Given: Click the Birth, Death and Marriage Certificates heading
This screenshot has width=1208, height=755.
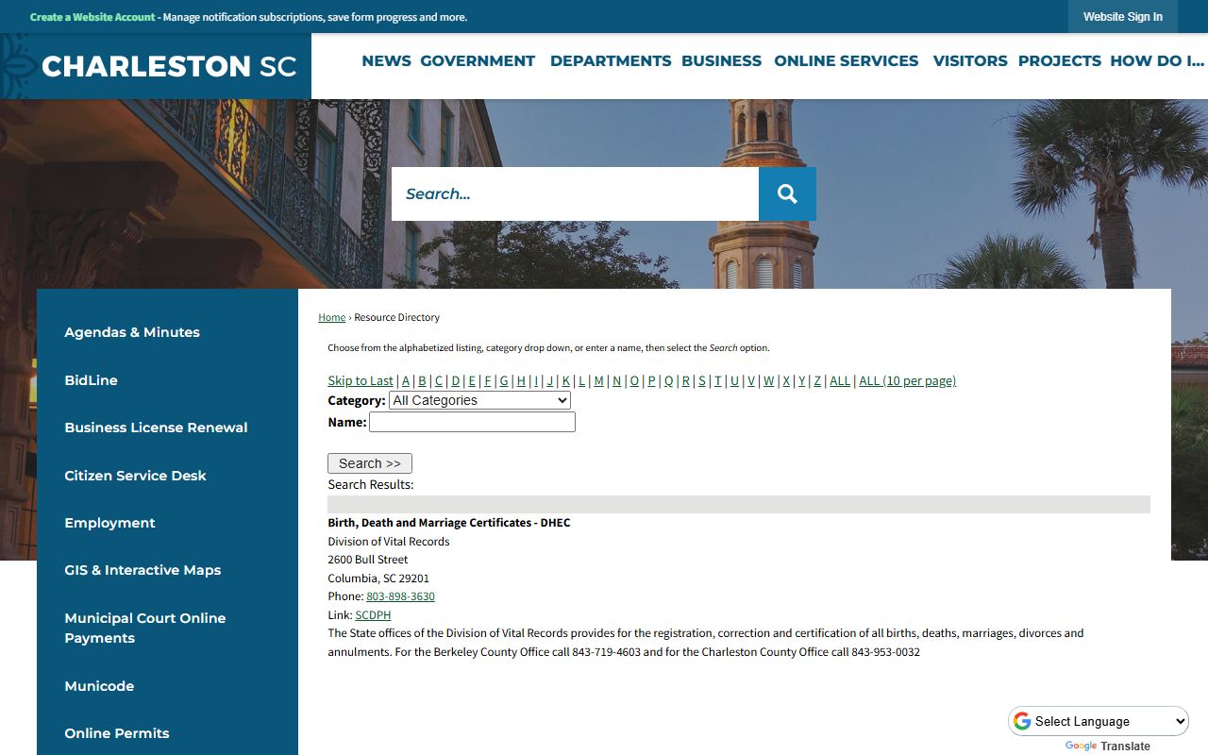Looking at the screenshot, I should coord(449,522).
